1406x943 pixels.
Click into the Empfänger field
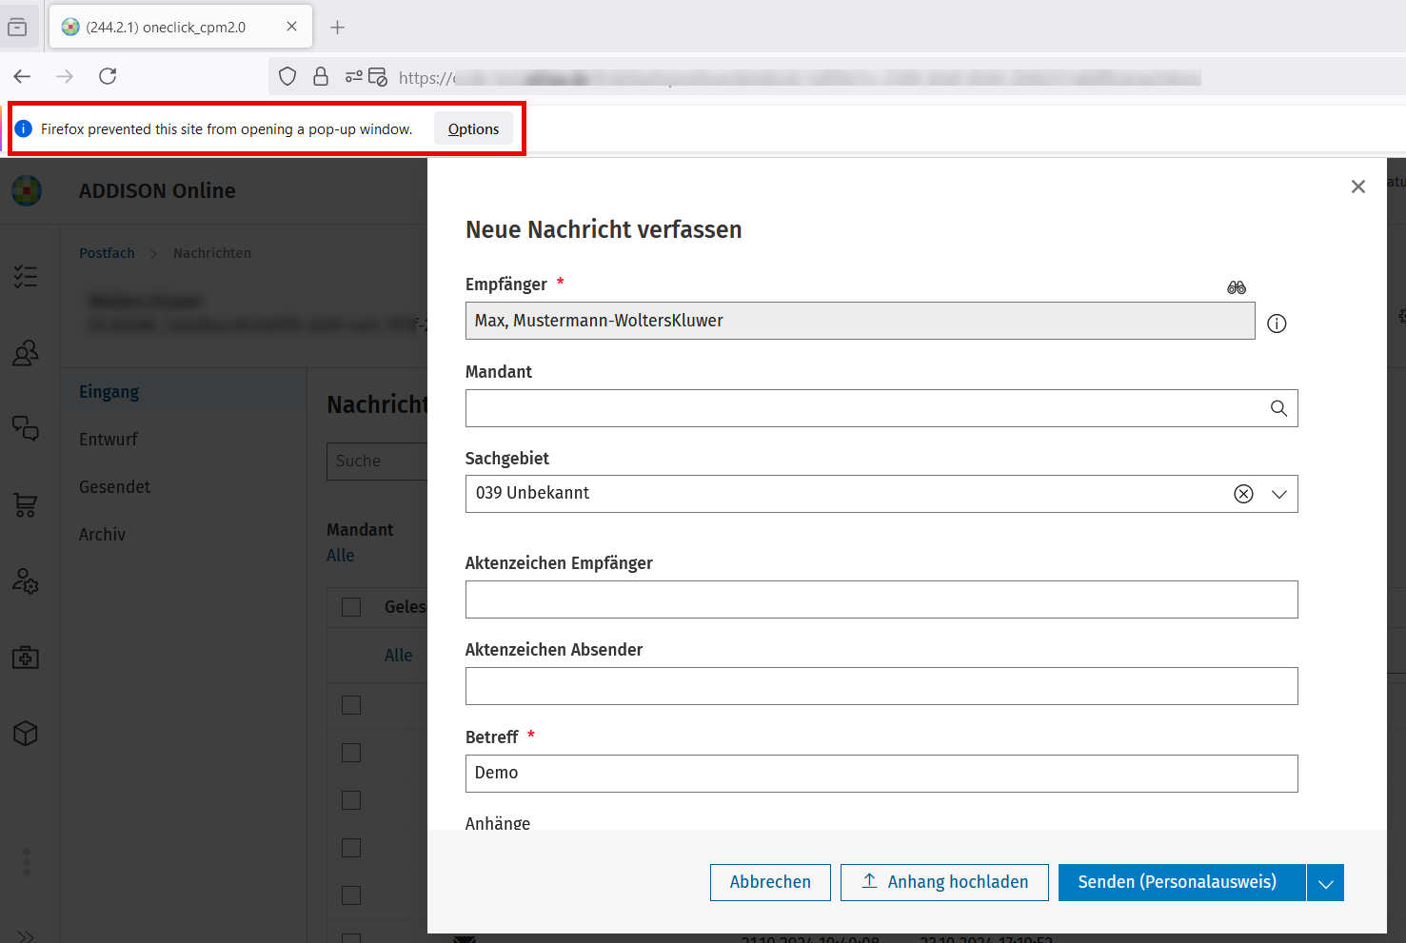pos(860,321)
